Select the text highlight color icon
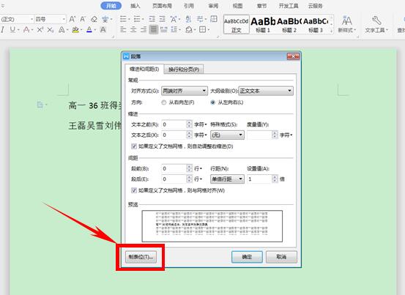 pyautogui.click(x=75, y=30)
